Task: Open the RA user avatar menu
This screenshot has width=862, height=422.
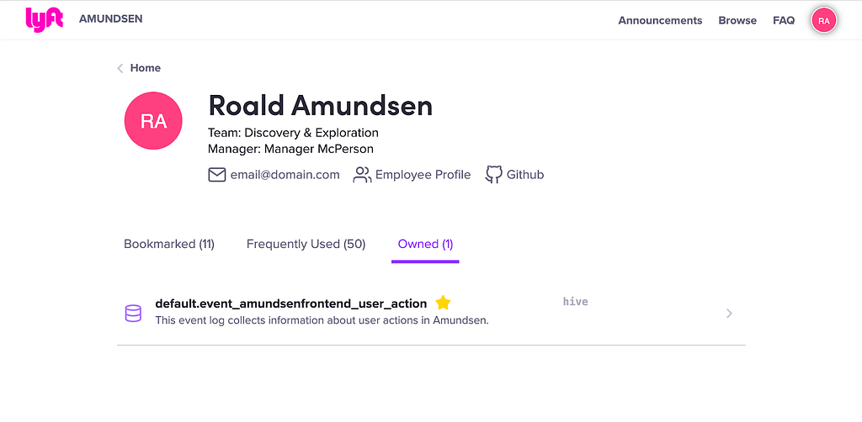Action: pyautogui.click(x=823, y=21)
